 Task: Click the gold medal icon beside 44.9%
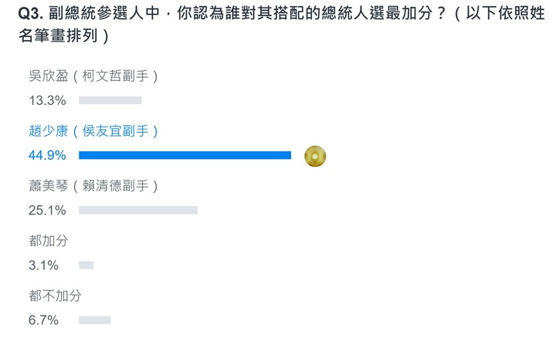click(x=315, y=156)
